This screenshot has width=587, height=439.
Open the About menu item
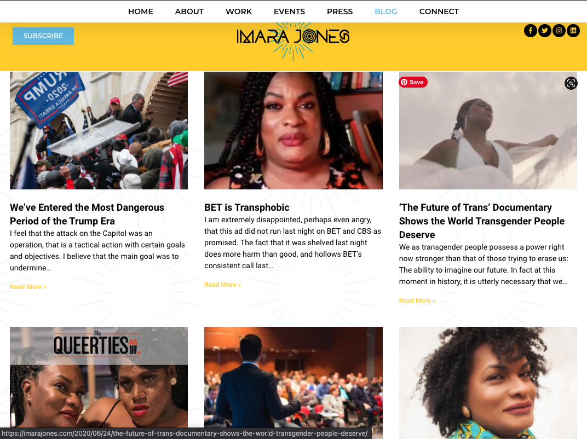[189, 11]
